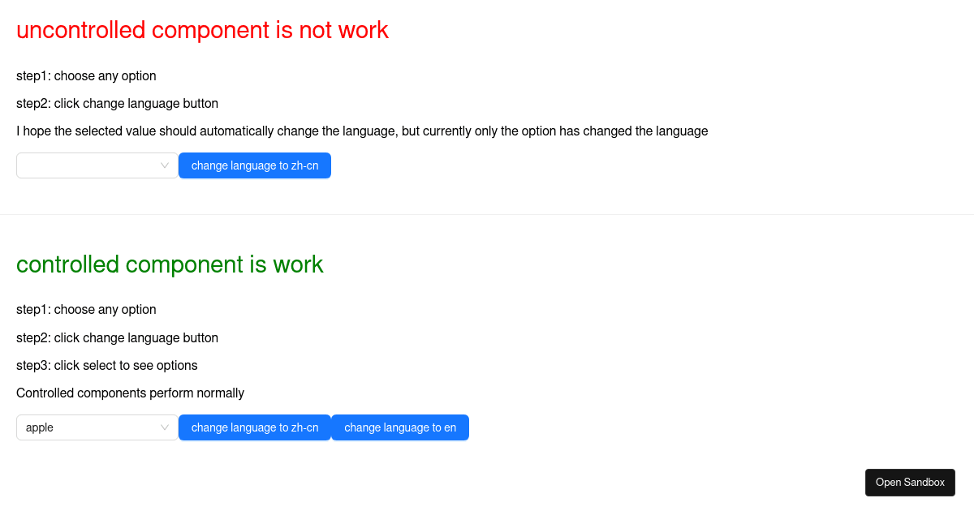The height and width of the screenshot is (511, 974).
Task: Click the Open Sandbox button
Action: click(x=910, y=483)
